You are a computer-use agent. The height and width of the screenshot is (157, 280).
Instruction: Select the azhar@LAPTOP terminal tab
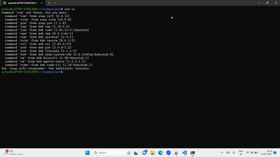[23, 3]
